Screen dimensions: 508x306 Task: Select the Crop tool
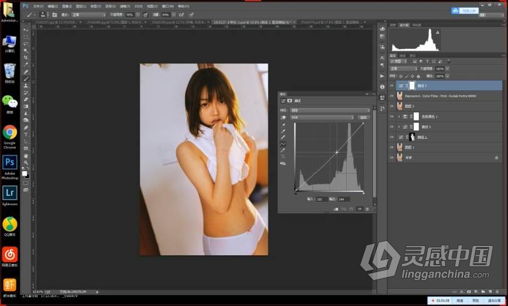[26, 58]
